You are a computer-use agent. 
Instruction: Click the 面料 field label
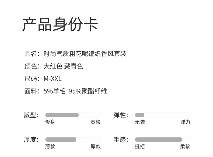(31, 91)
